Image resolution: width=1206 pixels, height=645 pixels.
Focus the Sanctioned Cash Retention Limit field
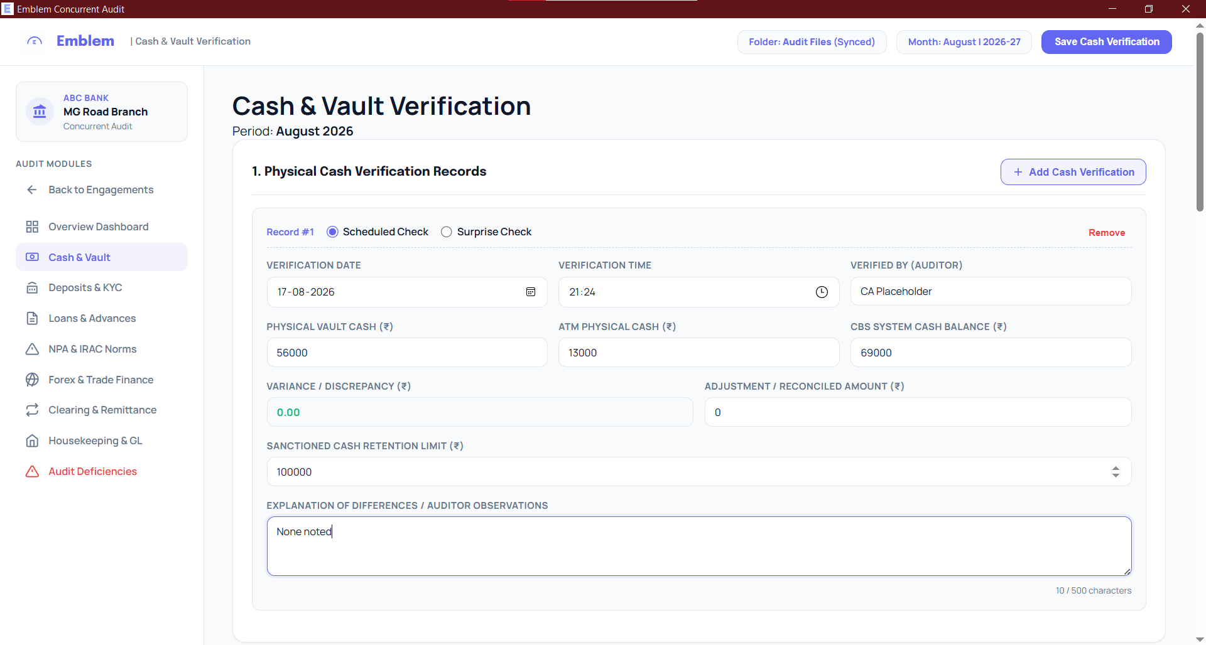[x=699, y=472]
